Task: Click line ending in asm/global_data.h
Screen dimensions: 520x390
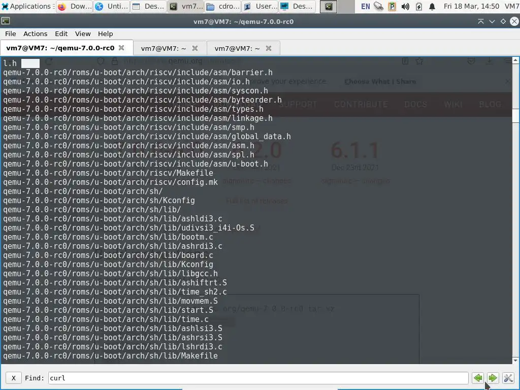Action: pos(147,136)
